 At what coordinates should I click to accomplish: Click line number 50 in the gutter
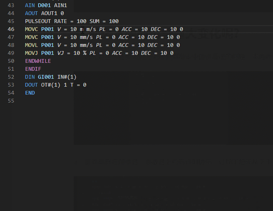point(11,61)
